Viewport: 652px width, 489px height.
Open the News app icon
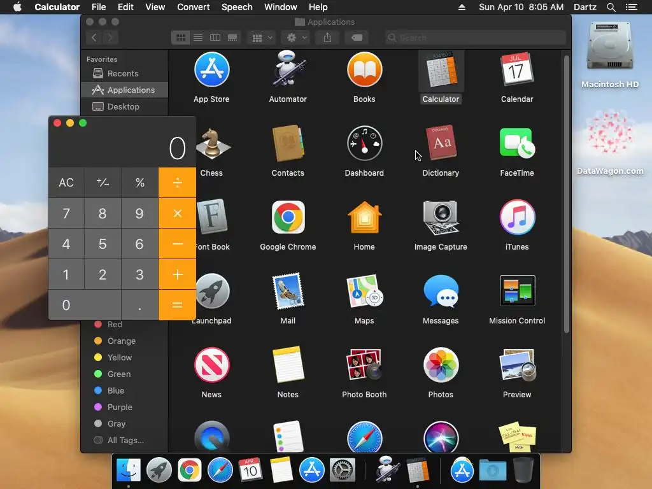211,365
